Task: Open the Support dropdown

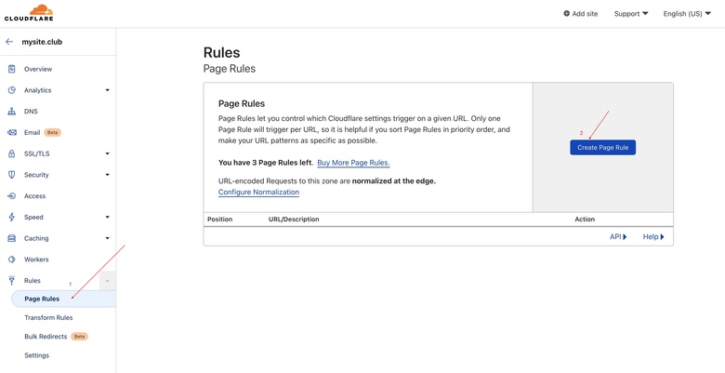Action: (x=631, y=14)
